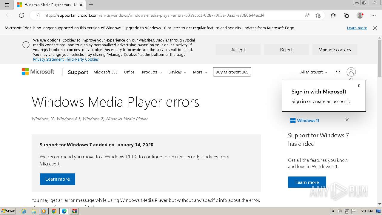
Task: Expand the More dropdown
Action: (200, 72)
